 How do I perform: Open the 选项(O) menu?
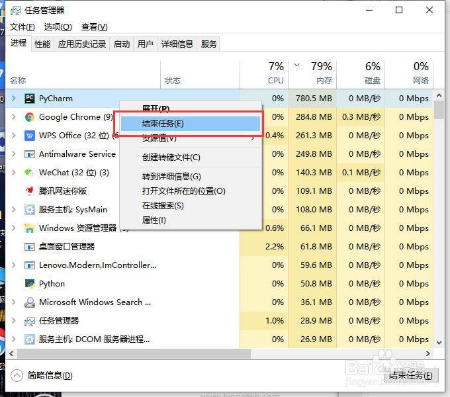coord(58,27)
